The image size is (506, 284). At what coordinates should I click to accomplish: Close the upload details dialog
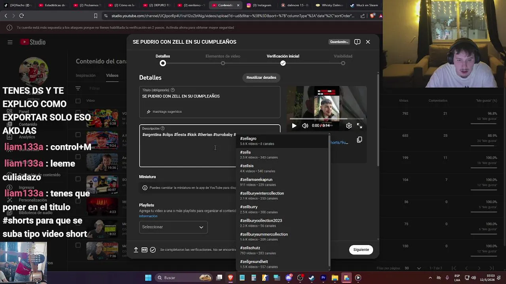click(368, 42)
